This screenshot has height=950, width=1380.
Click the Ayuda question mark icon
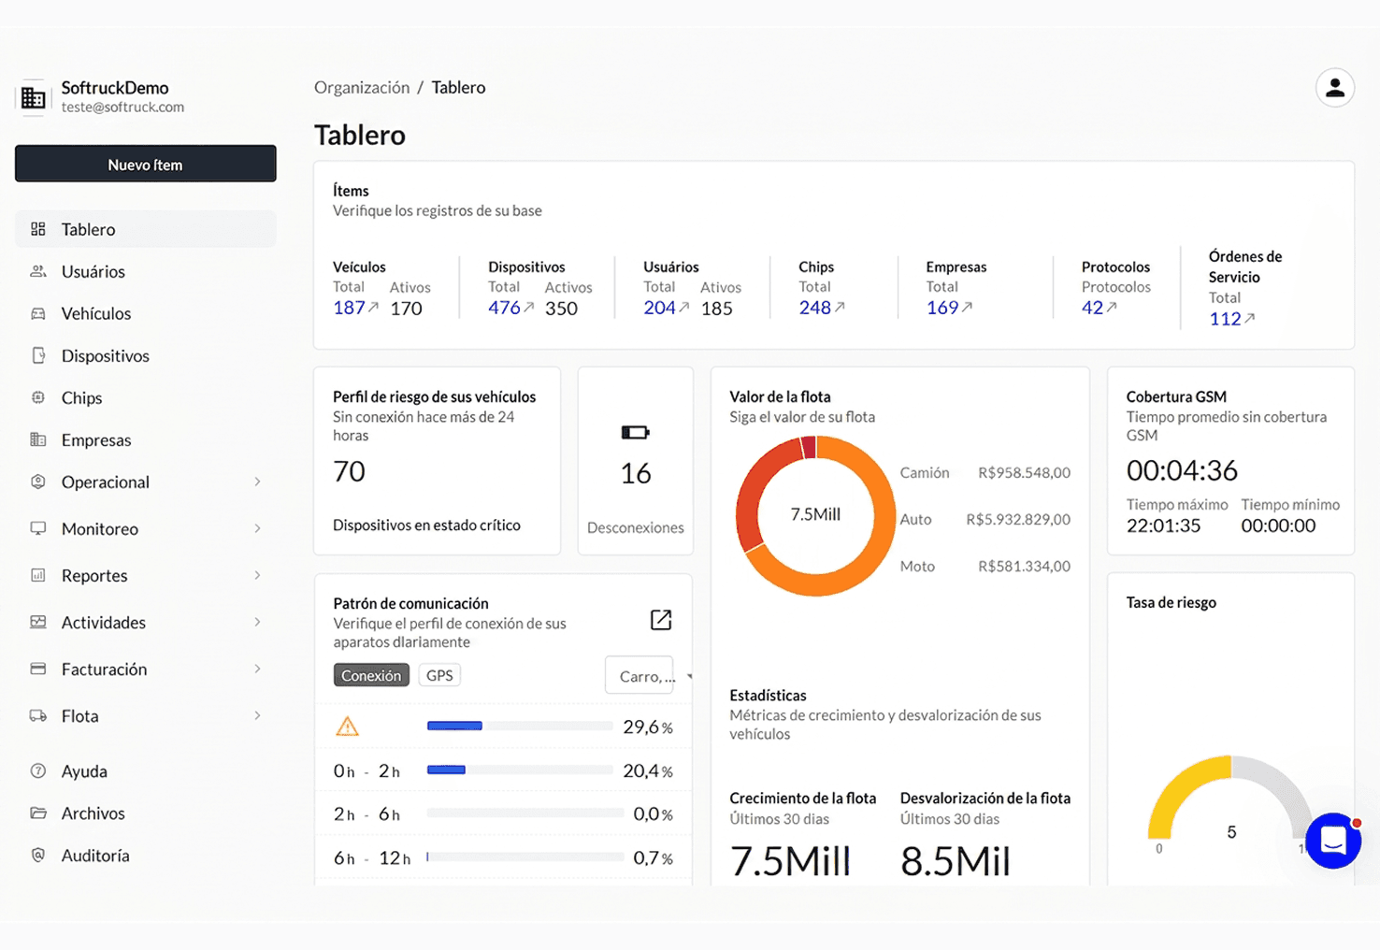click(38, 771)
